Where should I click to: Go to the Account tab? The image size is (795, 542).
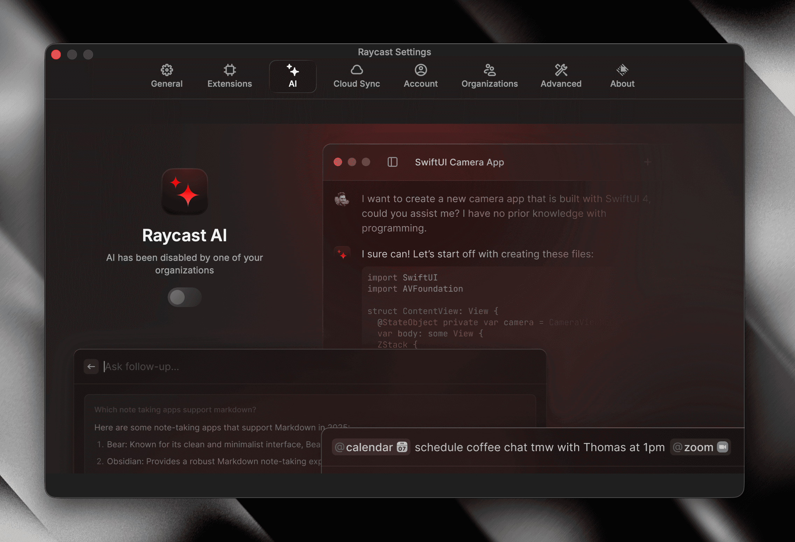coord(421,77)
